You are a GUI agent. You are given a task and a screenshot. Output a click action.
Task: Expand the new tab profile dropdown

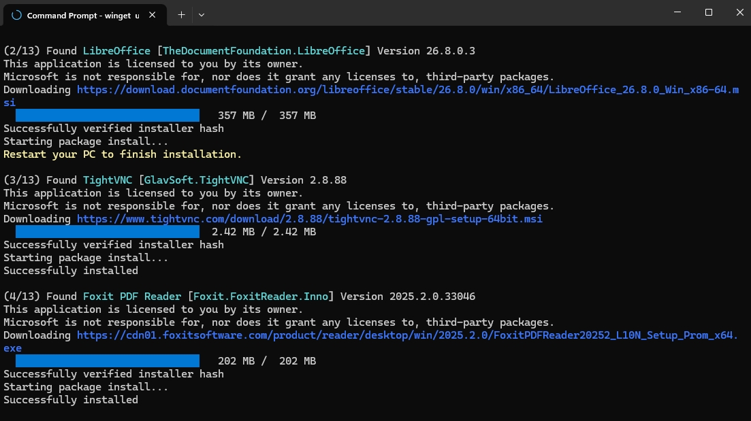tap(202, 16)
